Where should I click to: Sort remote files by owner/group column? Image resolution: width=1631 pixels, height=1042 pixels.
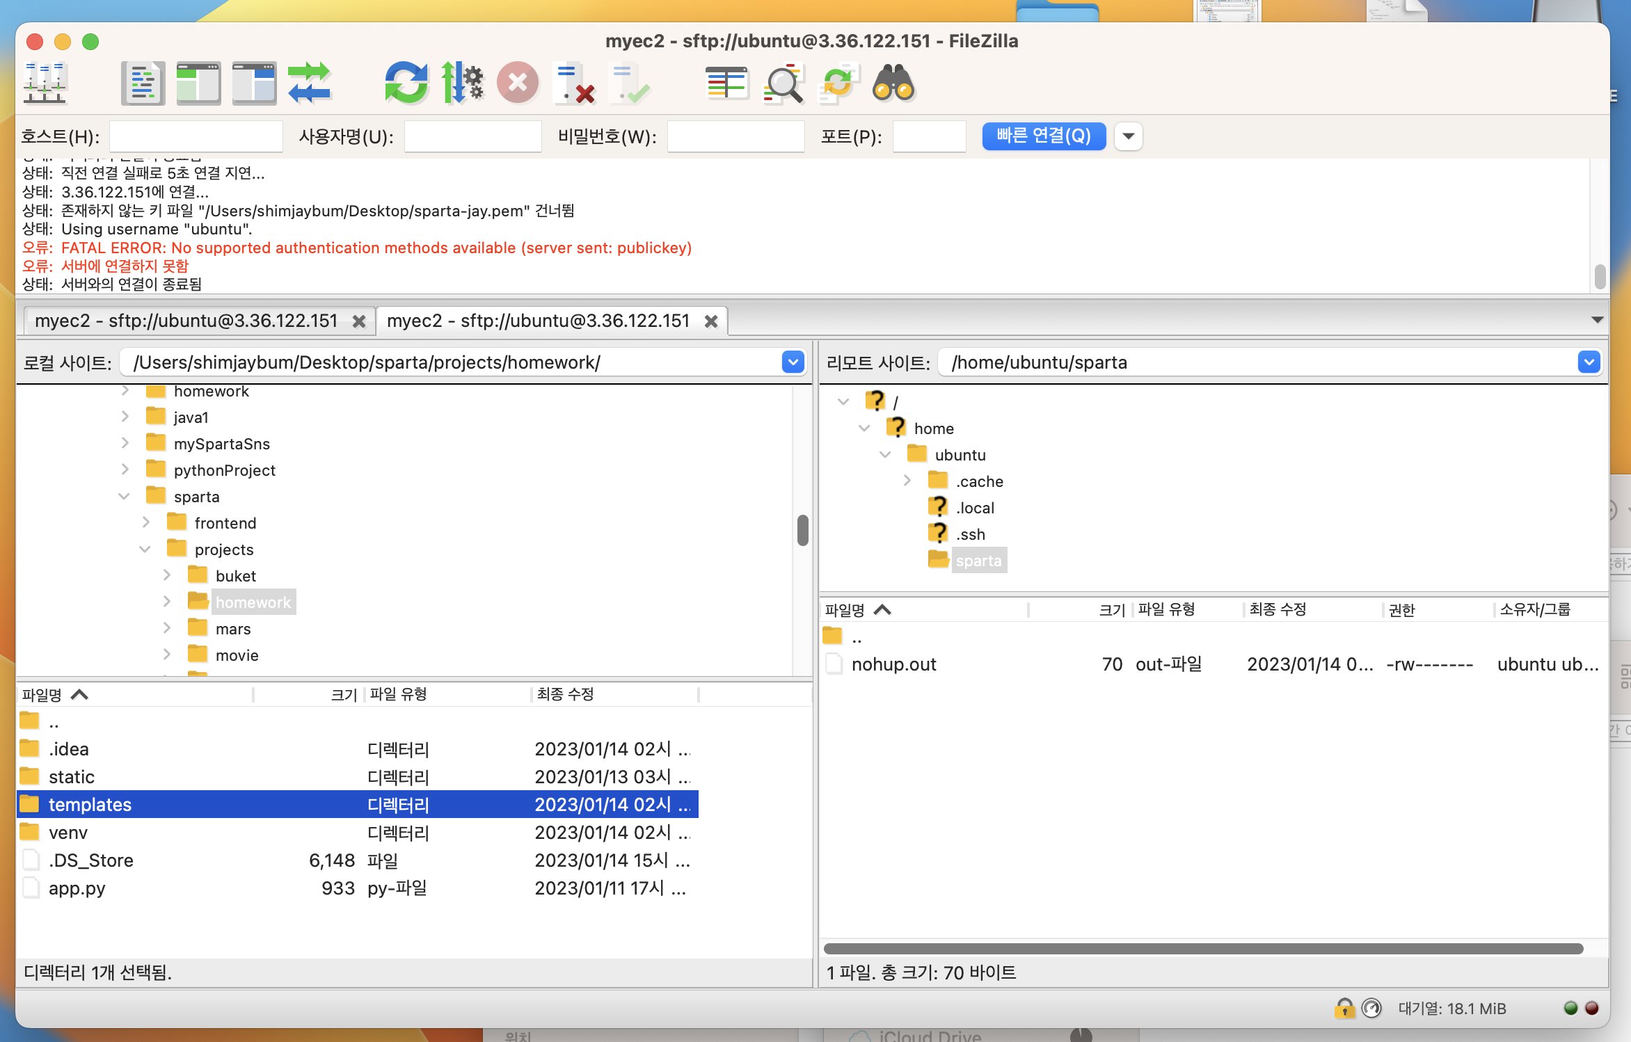click(1550, 610)
